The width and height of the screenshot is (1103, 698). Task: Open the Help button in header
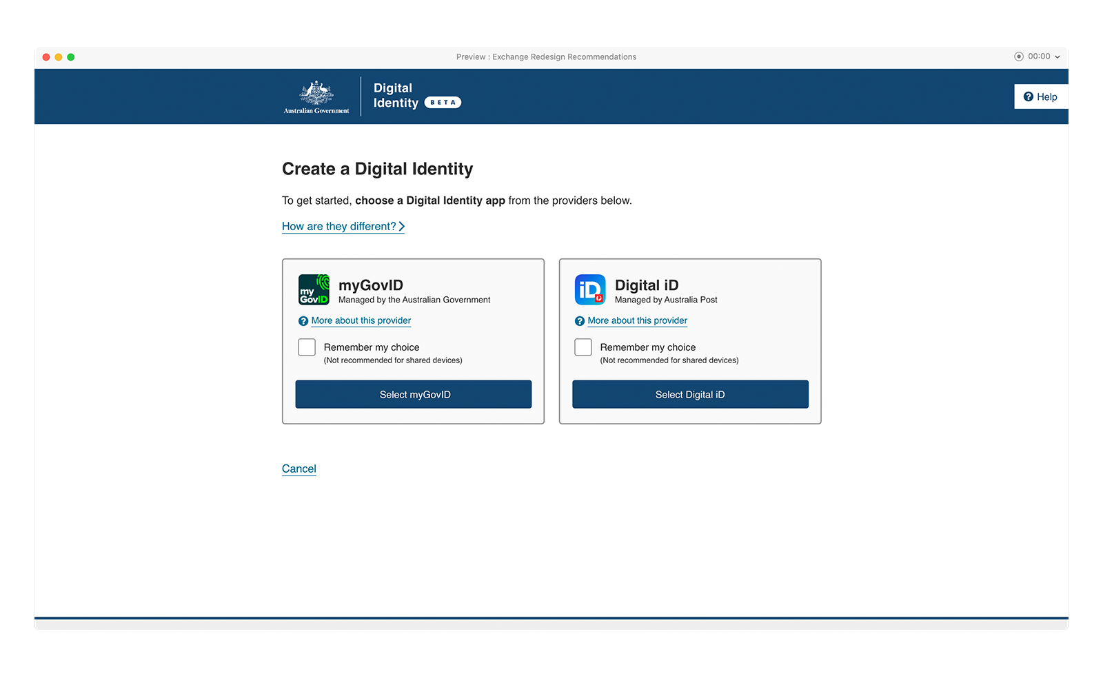1041,96
